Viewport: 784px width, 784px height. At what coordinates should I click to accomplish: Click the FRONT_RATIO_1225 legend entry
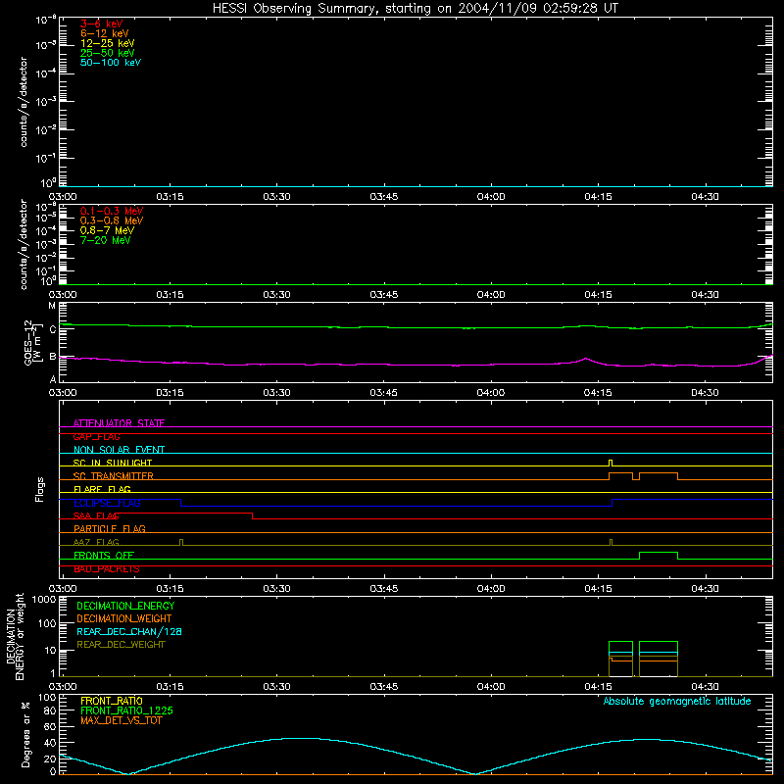point(126,710)
